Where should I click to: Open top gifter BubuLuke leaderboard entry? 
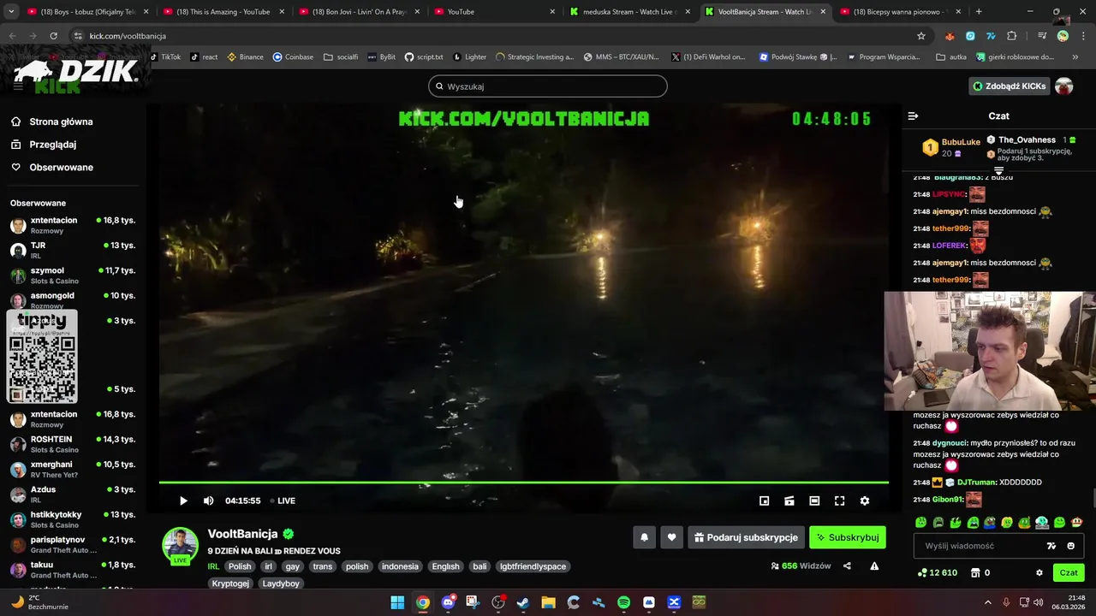tap(950, 147)
